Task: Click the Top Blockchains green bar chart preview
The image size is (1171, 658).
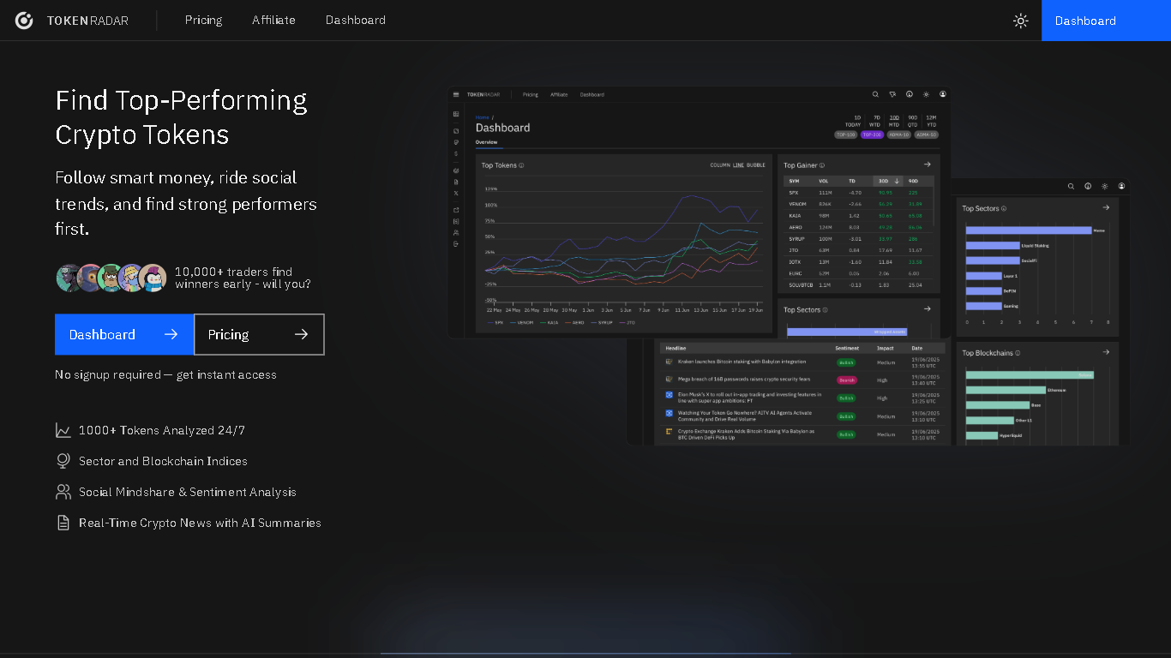Action: click(x=1038, y=394)
